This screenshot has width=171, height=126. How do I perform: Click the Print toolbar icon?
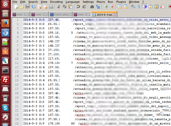(x=51, y=7)
